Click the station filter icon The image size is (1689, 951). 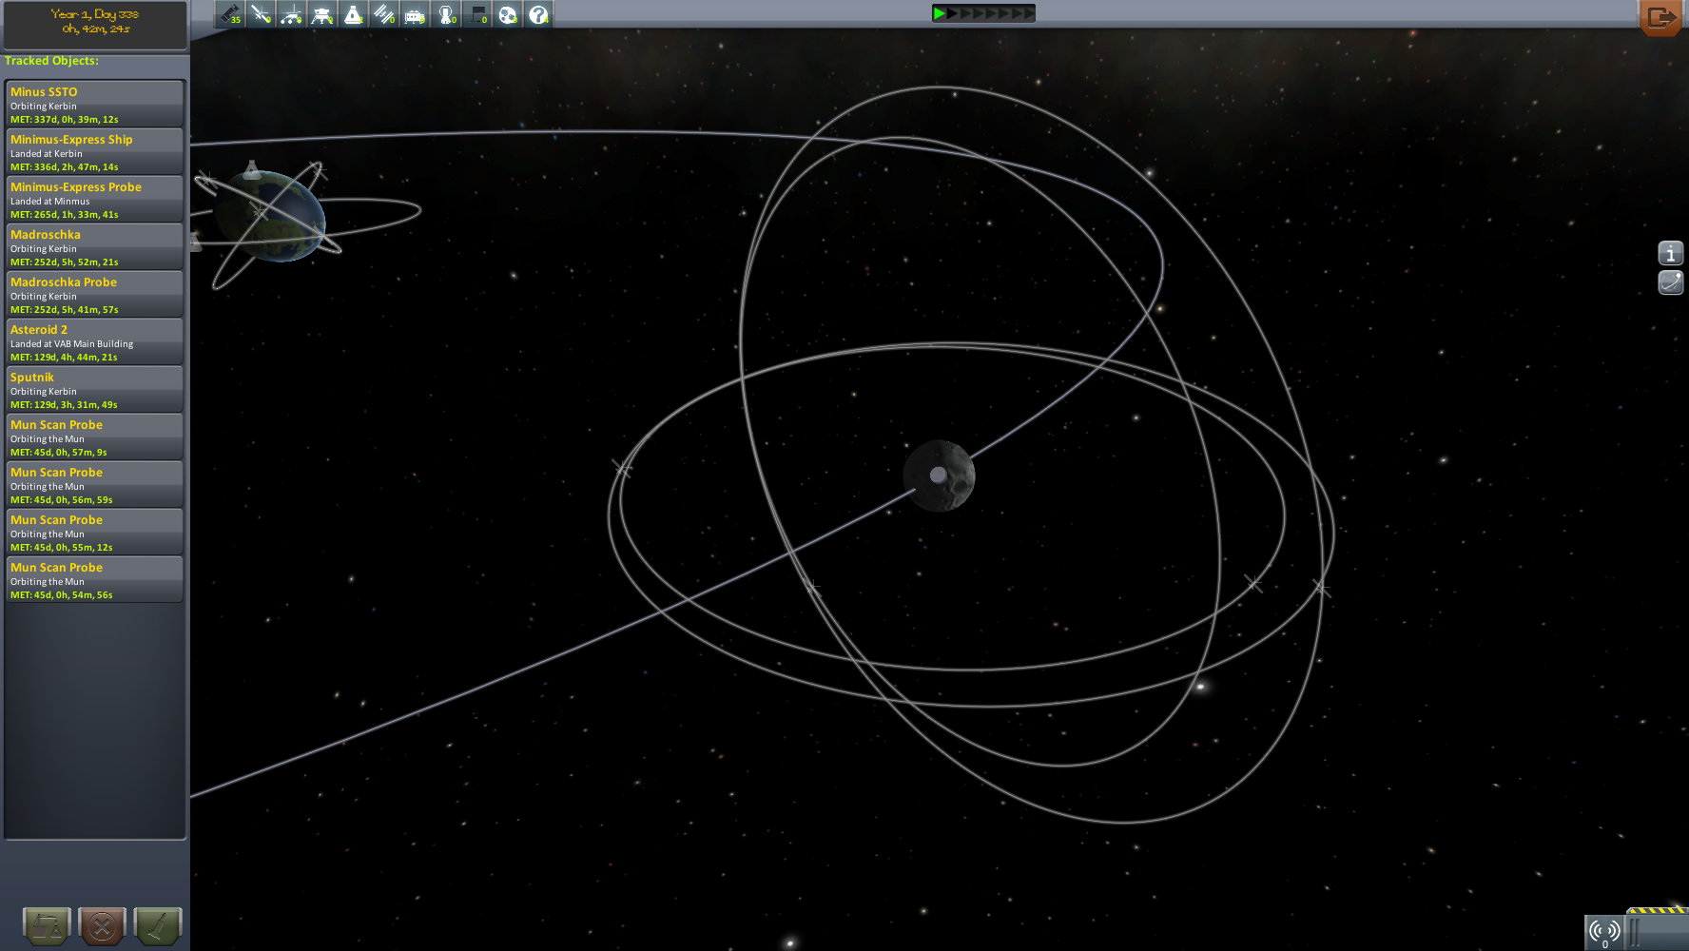pos(384,14)
